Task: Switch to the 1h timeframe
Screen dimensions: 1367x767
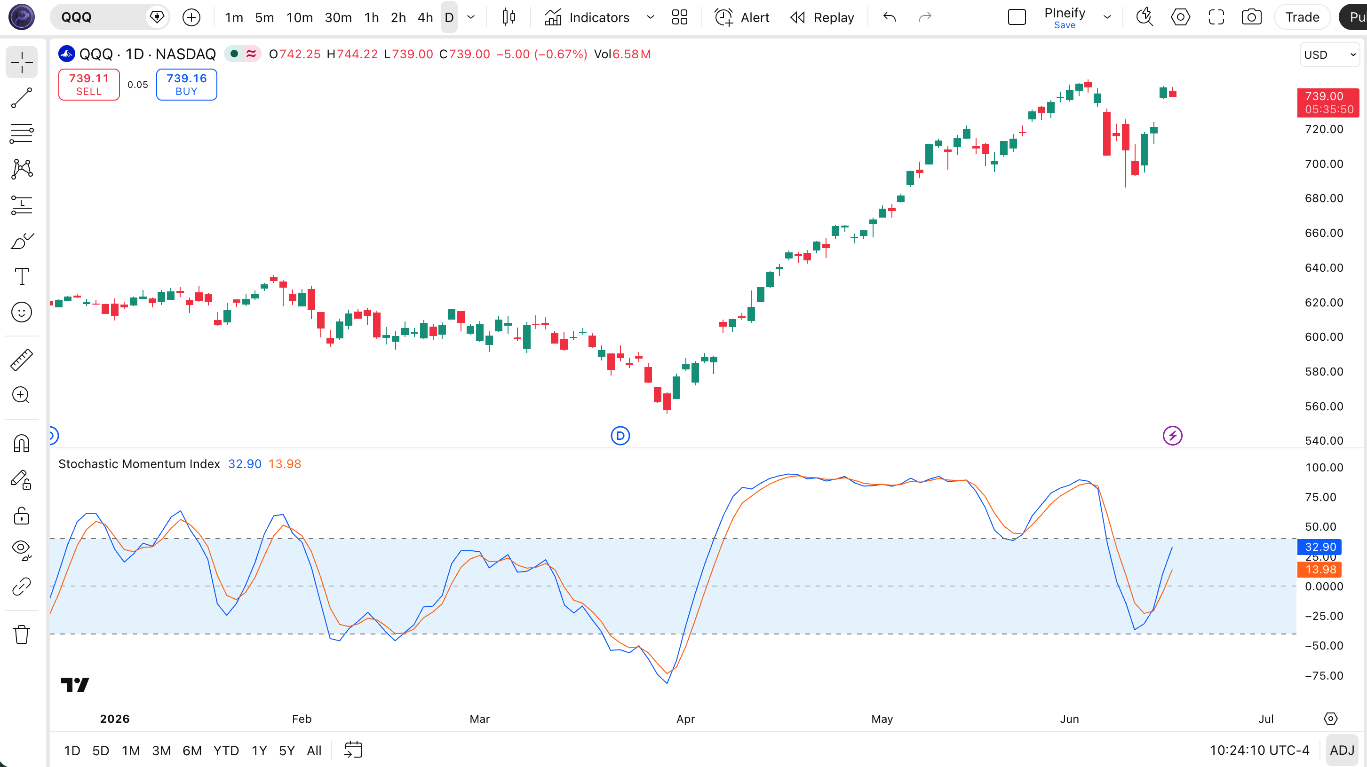Action: (x=372, y=17)
